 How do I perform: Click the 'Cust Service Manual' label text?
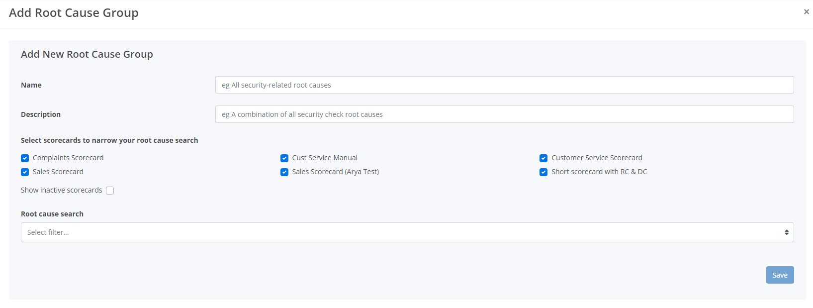coord(325,158)
